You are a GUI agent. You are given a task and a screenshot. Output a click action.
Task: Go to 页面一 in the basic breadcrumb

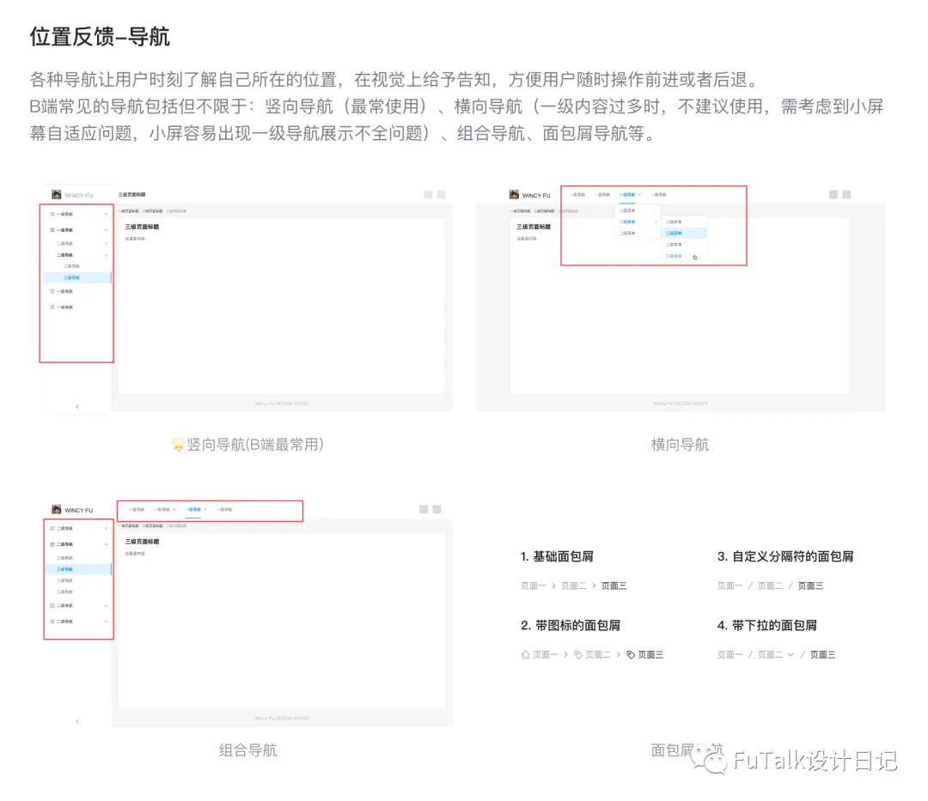[x=534, y=586]
